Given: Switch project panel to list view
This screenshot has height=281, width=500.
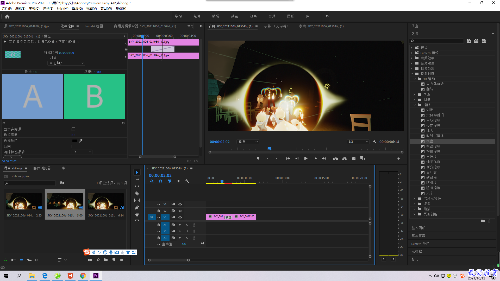Looking at the screenshot, I should [x=14, y=260].
